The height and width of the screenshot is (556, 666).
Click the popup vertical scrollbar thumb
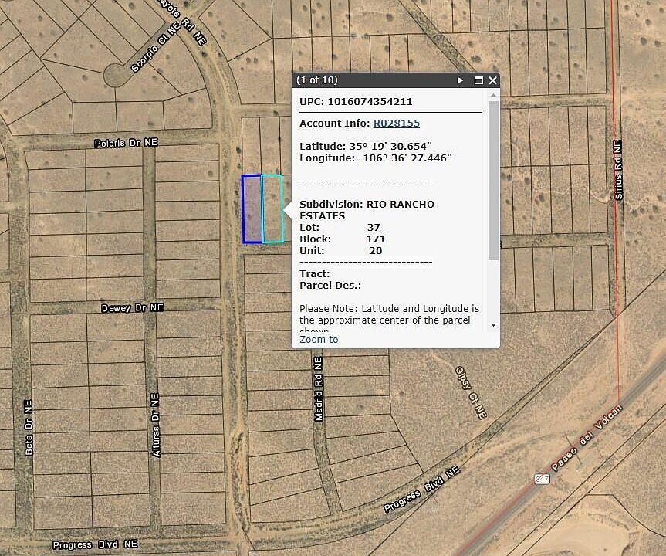pos(493,180)
